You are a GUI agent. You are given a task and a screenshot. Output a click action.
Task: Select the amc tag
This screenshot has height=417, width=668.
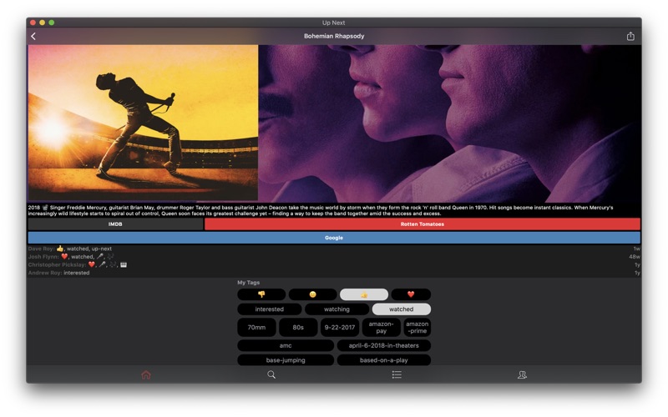click(286, 345)
